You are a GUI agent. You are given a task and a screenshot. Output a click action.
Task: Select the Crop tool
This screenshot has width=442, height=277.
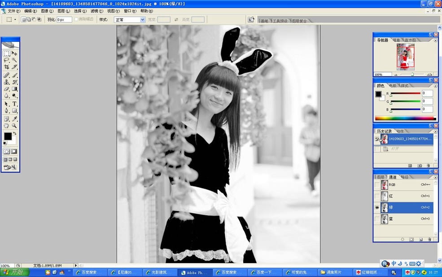[x=7, y=67]
